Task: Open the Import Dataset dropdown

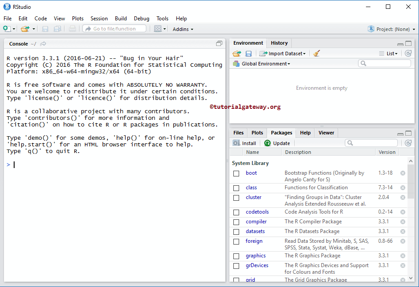Action: (x=283, y=53)
